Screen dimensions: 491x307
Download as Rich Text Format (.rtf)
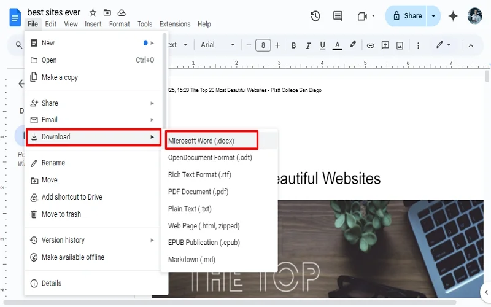[219, 175]
